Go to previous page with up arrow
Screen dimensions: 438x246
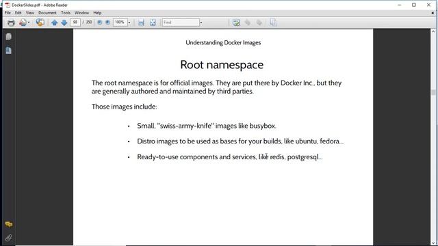click(x=55, y=23)
